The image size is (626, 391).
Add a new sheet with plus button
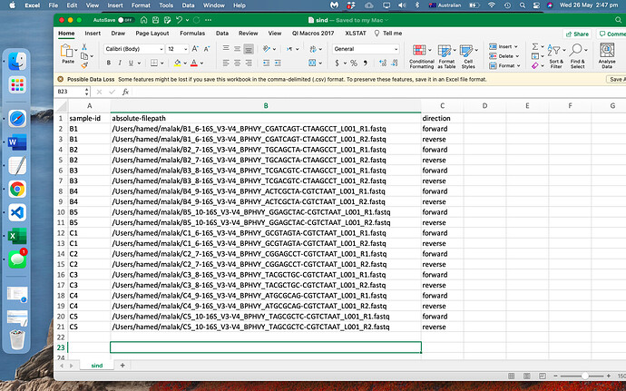[122, 365]
